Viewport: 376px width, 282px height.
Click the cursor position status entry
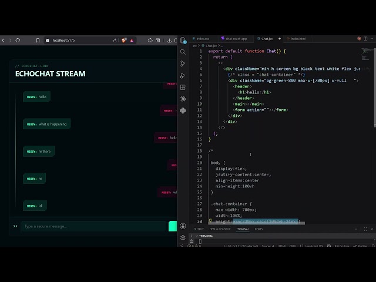[241, 246]
